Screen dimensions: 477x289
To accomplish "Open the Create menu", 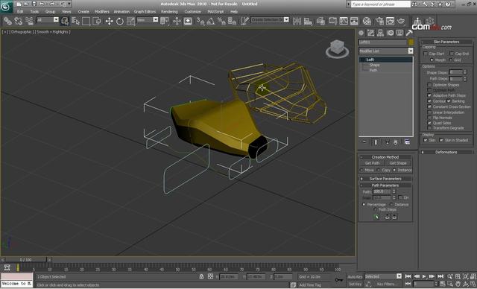I will [83, 12].
